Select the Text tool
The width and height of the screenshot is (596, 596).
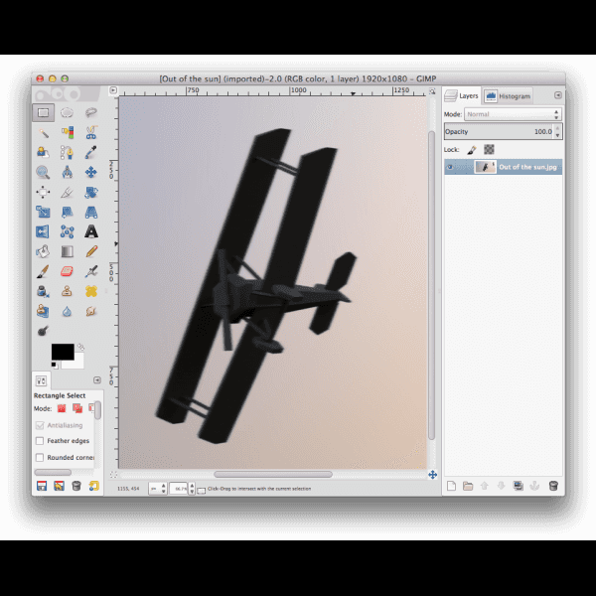91,231
